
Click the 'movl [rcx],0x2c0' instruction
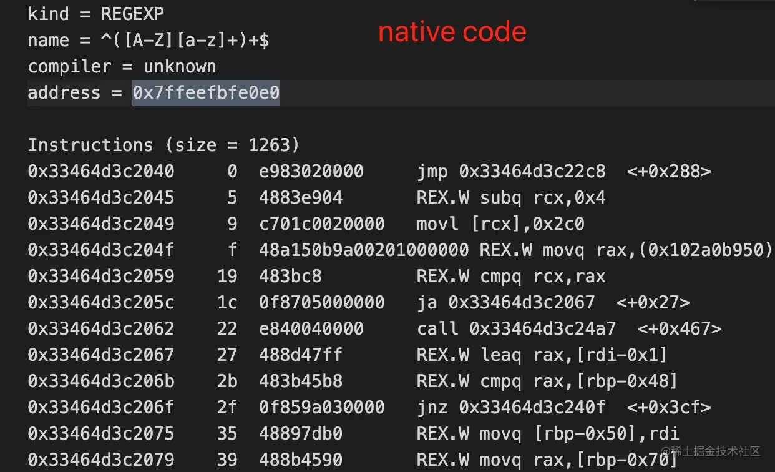[x=500, y=224]
